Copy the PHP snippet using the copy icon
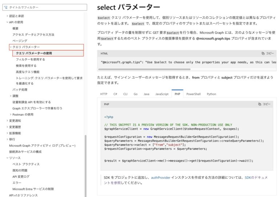Image resolution: width=279 pixels, height=197 pixels. (x=260, y=104)
